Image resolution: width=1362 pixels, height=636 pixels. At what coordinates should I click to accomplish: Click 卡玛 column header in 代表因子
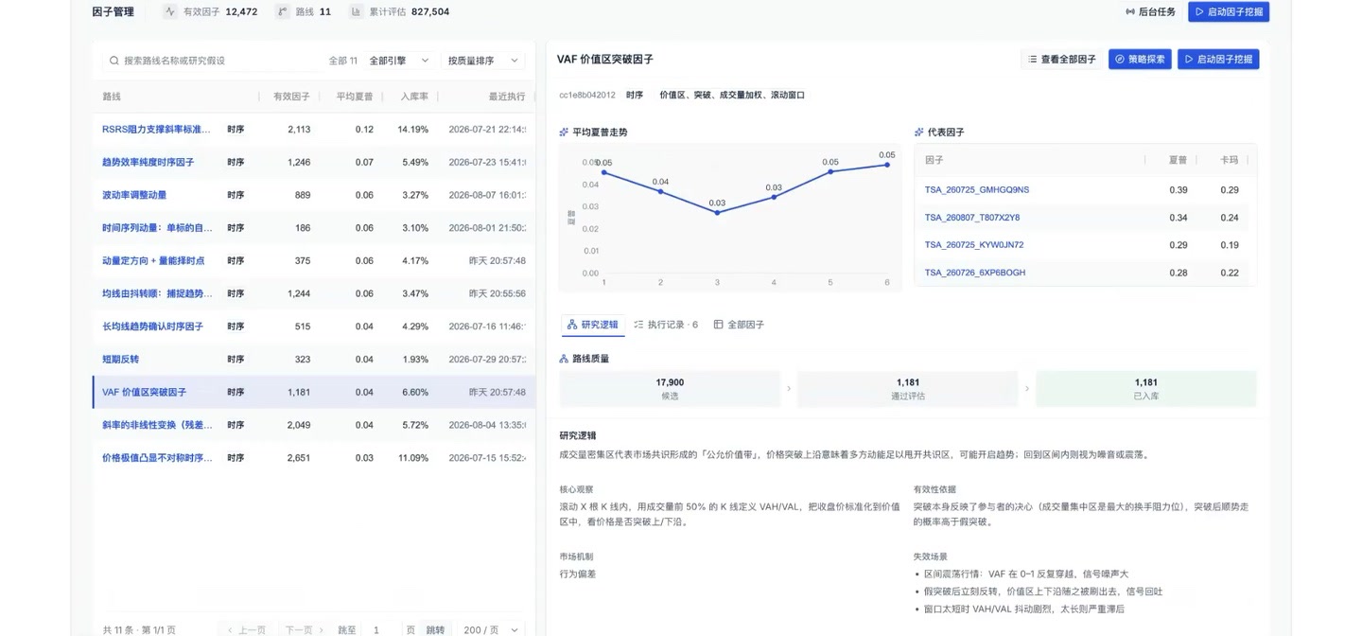[x=1230, y=161]
